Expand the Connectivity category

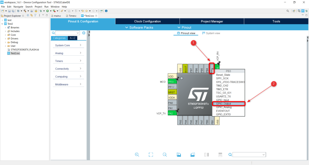point(68,69)
